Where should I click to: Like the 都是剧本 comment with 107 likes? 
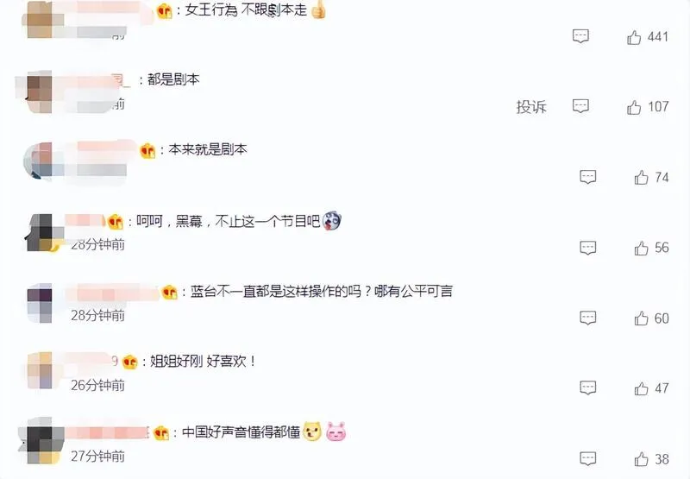(x=634, y=107)
